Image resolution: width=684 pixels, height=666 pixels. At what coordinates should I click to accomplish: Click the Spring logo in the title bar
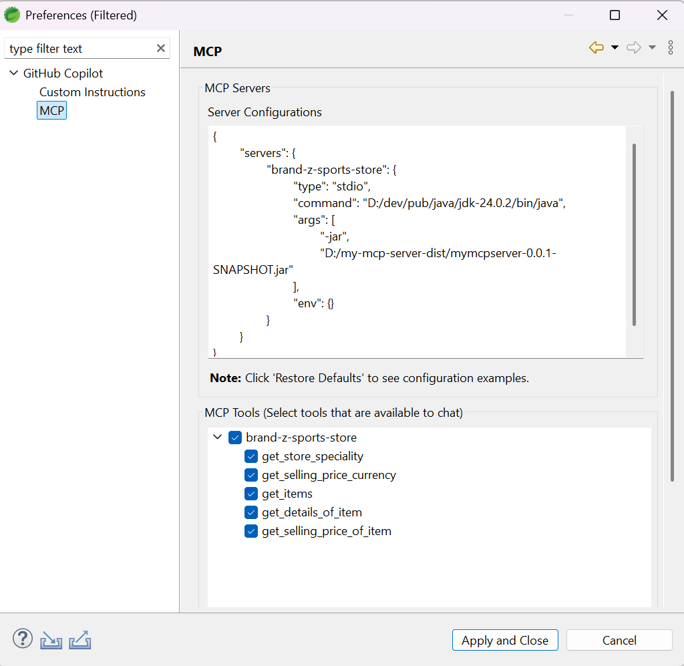(11, 14)
